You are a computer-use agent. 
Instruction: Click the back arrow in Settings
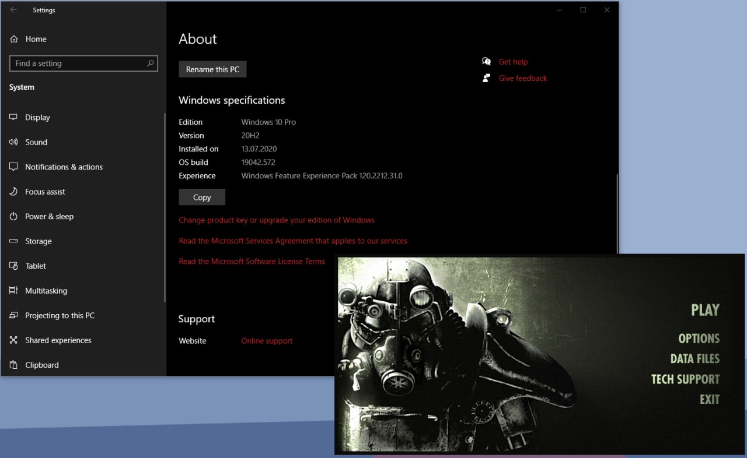(x=13, y=10)
